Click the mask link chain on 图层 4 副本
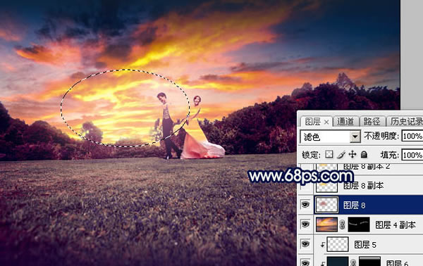This screenshot has height=266, width=423. pos(343,224)
